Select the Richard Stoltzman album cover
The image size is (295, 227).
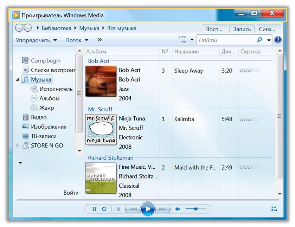[x=101, y=178]
